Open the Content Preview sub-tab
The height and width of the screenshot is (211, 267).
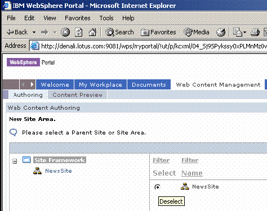tap(78, 95)
